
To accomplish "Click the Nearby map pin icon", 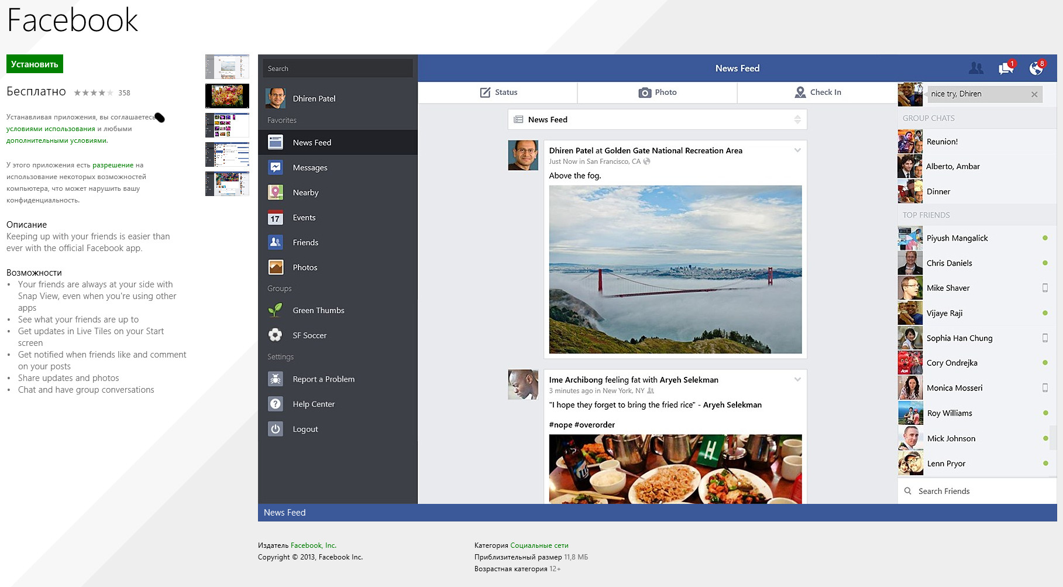I will (x=276, y=193).
